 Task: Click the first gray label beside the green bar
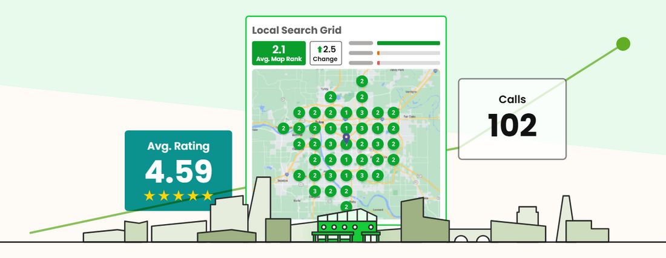[x=361, y=43]
